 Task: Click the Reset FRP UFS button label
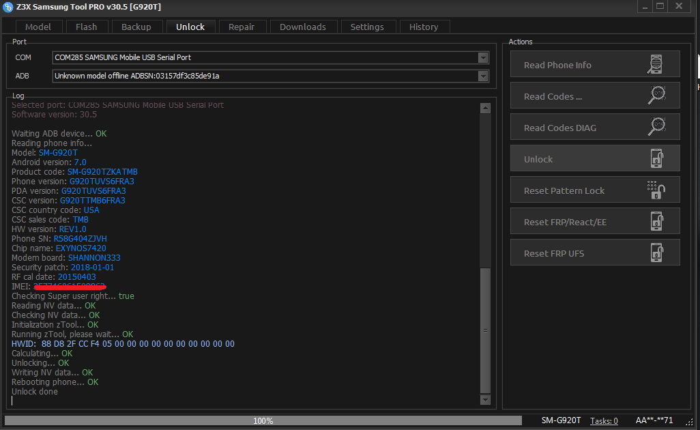[x=554, y=254]
